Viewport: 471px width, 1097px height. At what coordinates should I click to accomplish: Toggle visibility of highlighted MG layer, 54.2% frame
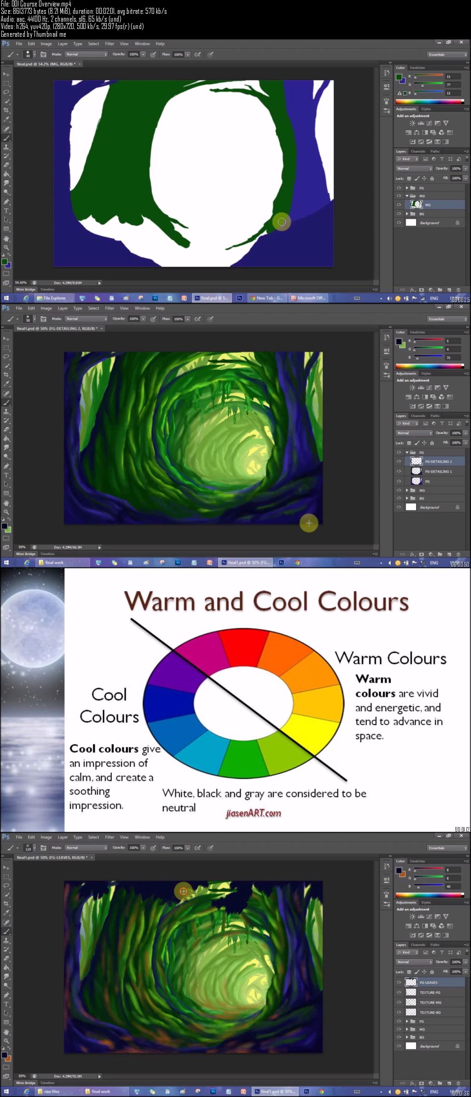[399, 205]
